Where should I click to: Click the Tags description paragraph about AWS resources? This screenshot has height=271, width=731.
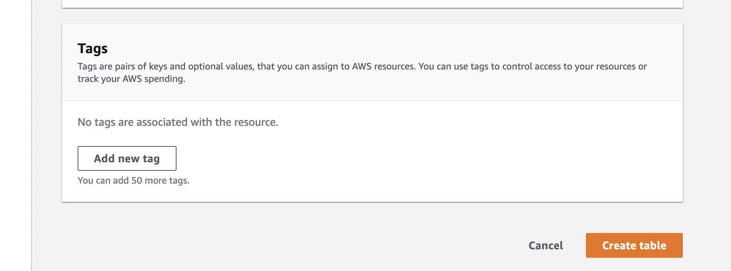coord(362,73)
